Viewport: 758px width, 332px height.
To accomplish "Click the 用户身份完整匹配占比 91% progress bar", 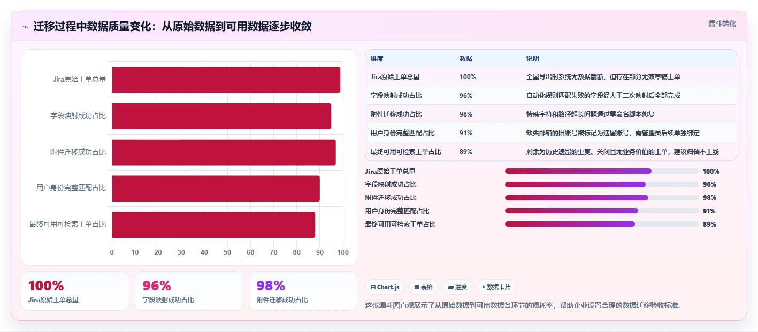I will click(602, 211).
